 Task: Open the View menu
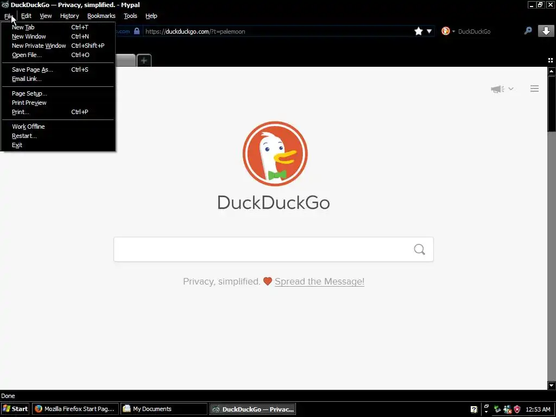click(46, 16)
